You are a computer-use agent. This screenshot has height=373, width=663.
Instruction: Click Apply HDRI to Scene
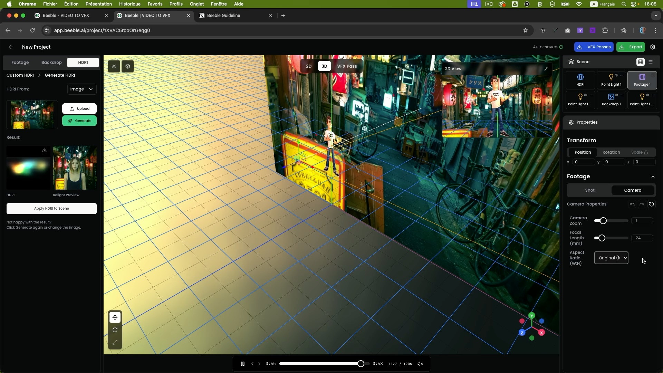tap(51, 209)
